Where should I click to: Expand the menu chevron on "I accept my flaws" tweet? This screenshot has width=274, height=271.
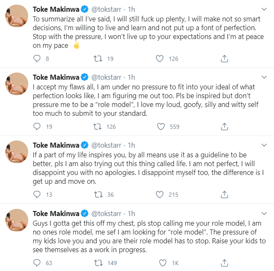tap(264, 77)
